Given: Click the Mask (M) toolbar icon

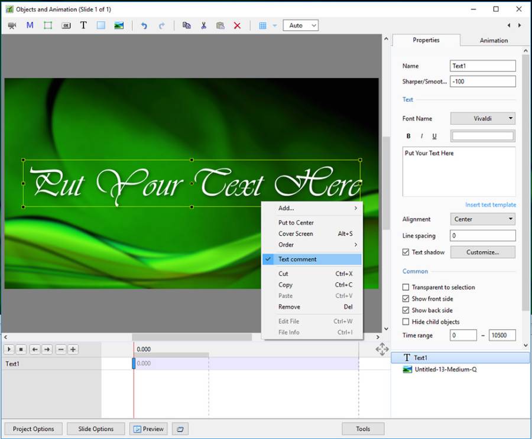Looking at the screenshot, I should pos(30,25).
